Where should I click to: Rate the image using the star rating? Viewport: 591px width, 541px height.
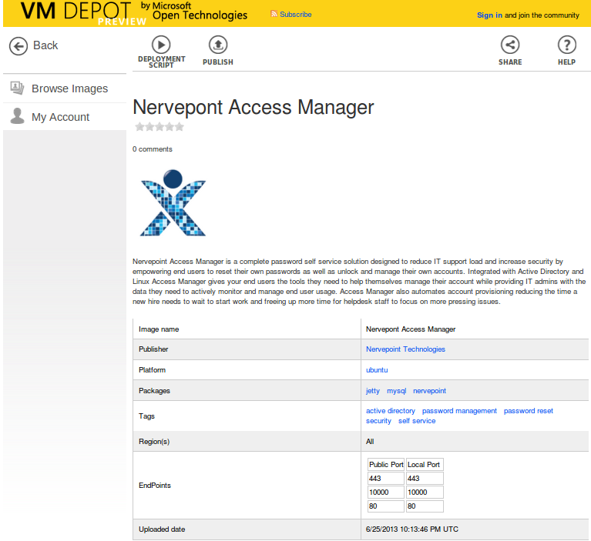click(x=160, y=127)
